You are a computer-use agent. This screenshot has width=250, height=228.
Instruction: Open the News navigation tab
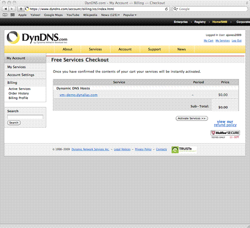pyautogui.click(x=181, y=49)
